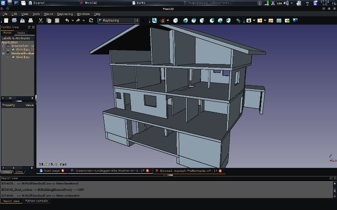This screenshot has width=337, height=210.
Task: Open the Windows menu
Action: coord(83,14)
